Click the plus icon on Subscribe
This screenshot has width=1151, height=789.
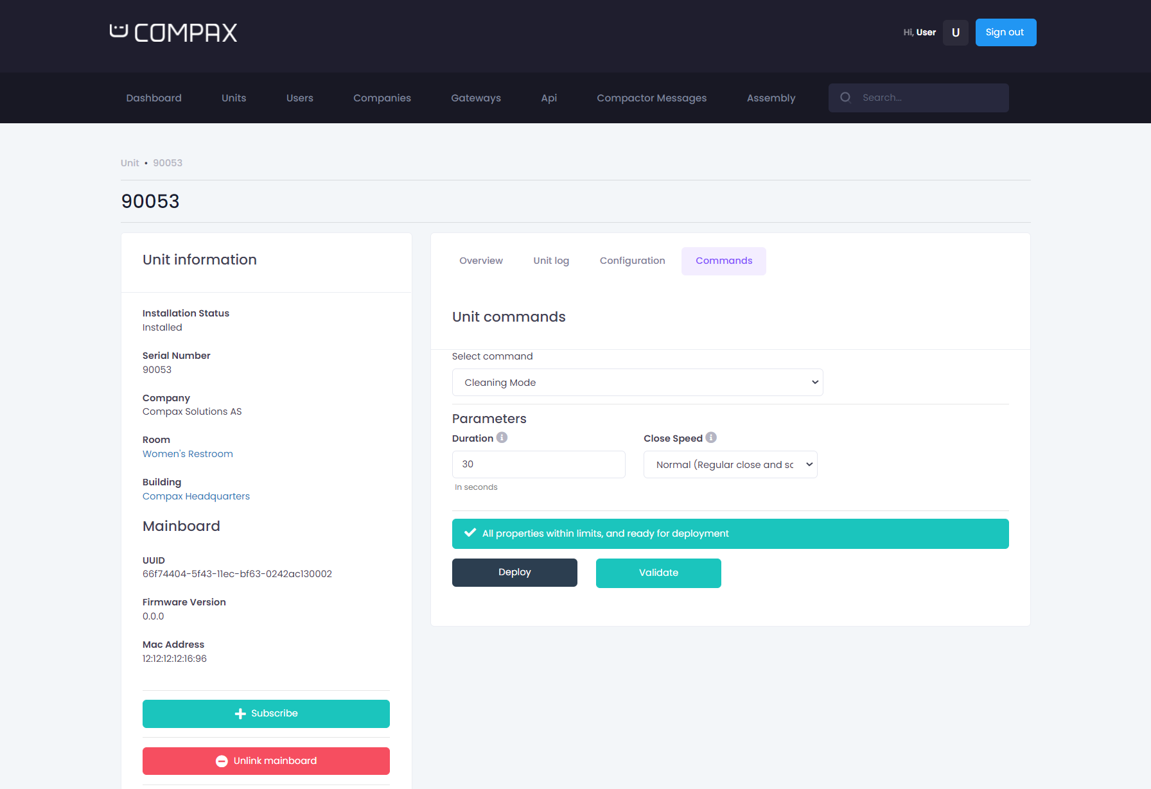coord(240,714)
